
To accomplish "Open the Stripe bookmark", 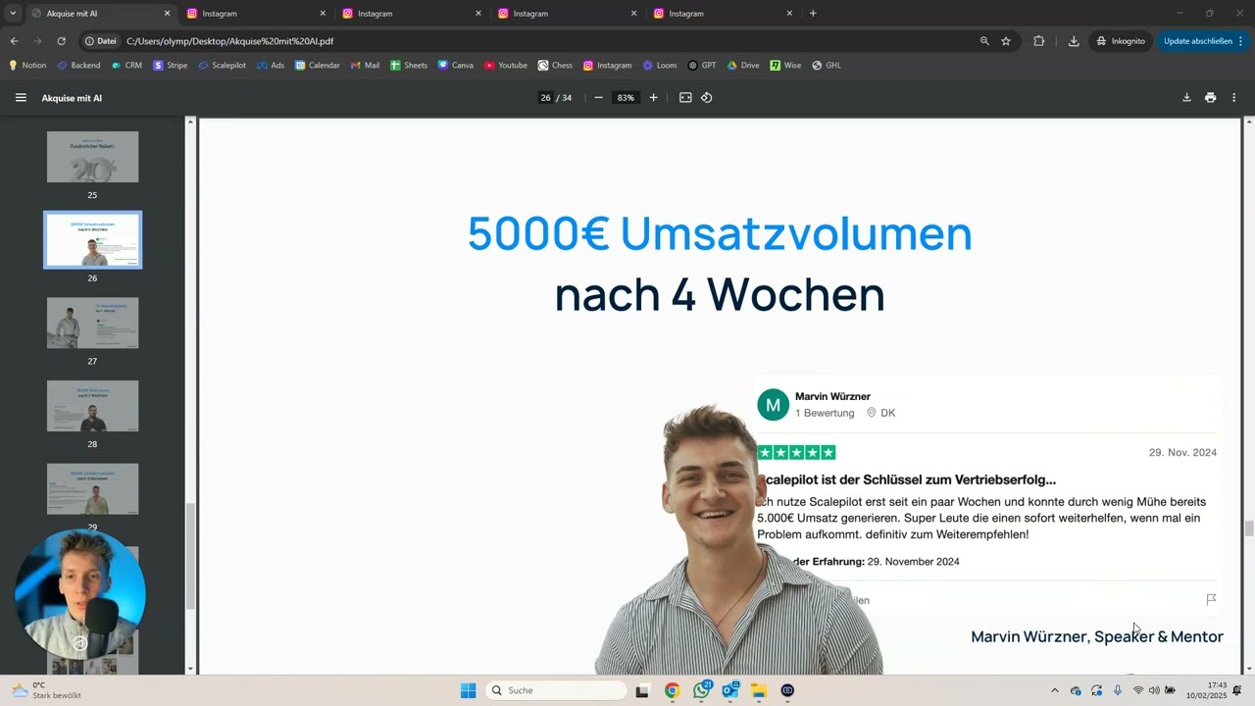I will point(170,66).
